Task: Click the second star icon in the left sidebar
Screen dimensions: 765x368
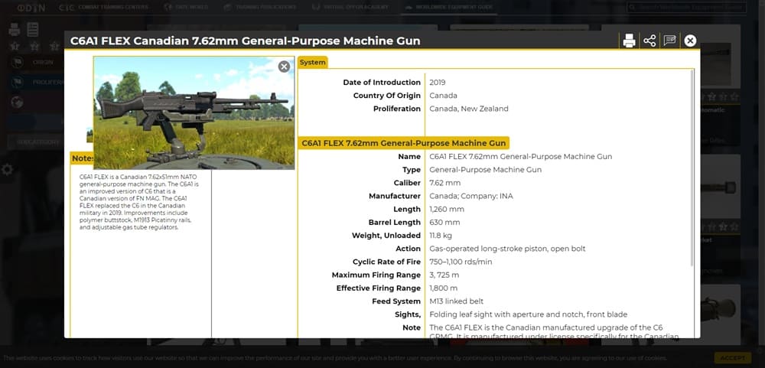Action: coord(34,46)
